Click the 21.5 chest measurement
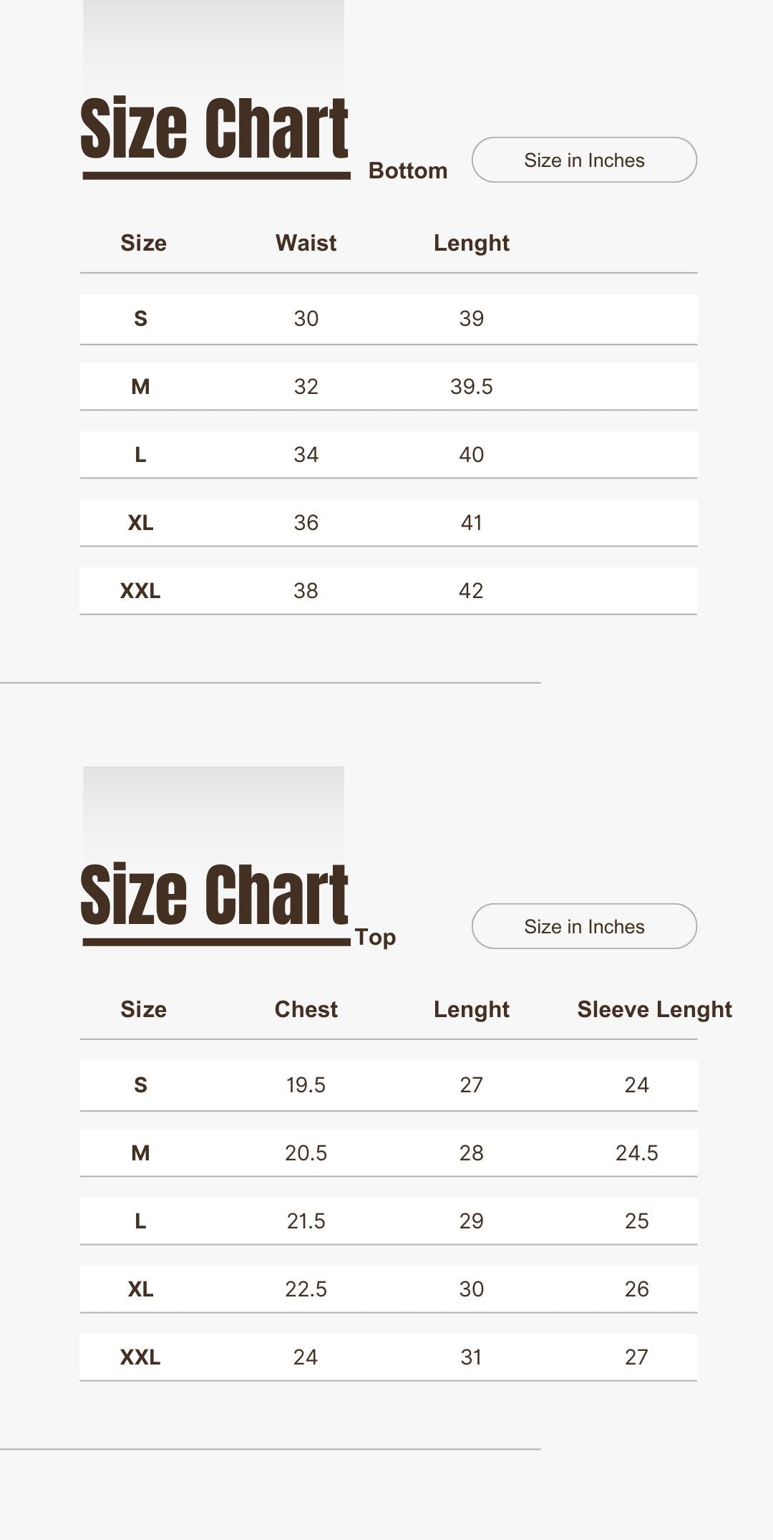The width and height of the screenshot is (773, 1540). coord(306,1221)
